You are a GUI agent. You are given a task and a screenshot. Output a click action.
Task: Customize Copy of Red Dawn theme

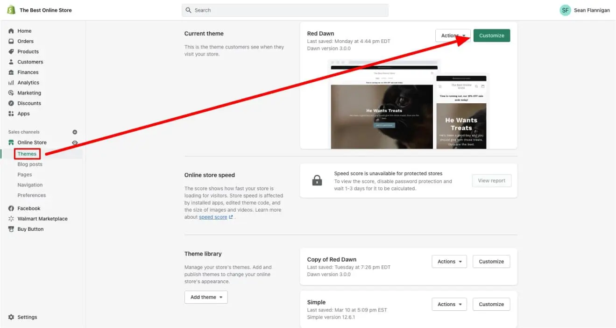point(491,262)
